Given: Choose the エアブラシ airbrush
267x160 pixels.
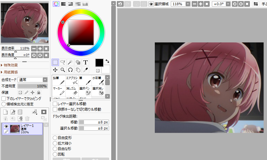Looking at the screenshot, I should (x=72, y=80).
